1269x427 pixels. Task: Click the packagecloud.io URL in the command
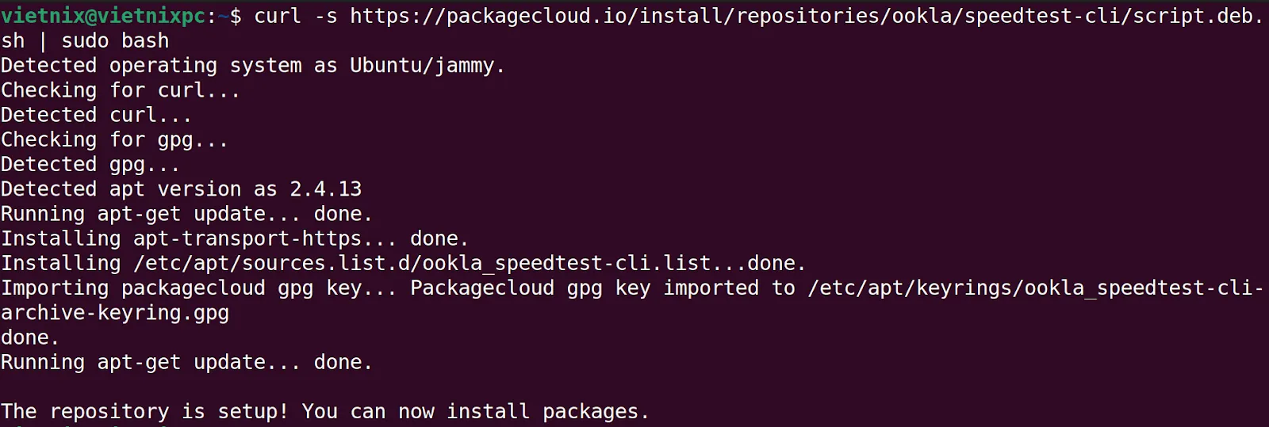click(806, 16)
